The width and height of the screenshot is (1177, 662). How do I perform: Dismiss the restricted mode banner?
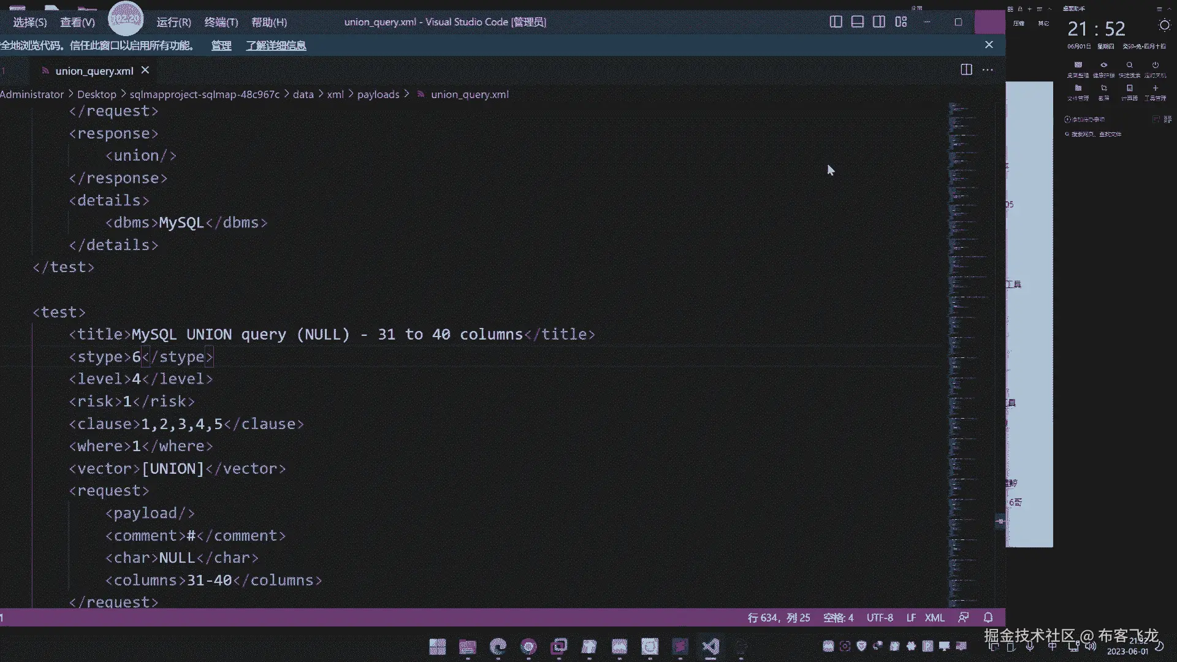[989, 45]
